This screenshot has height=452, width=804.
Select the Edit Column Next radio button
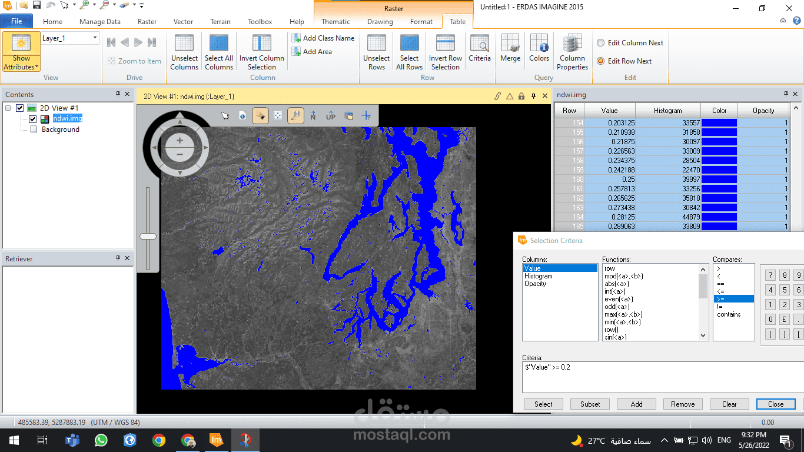pos(600,42)
